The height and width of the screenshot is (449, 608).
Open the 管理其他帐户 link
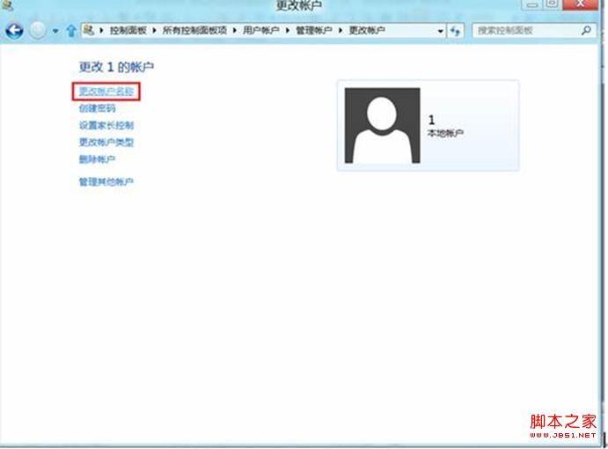tap(106, 181)
